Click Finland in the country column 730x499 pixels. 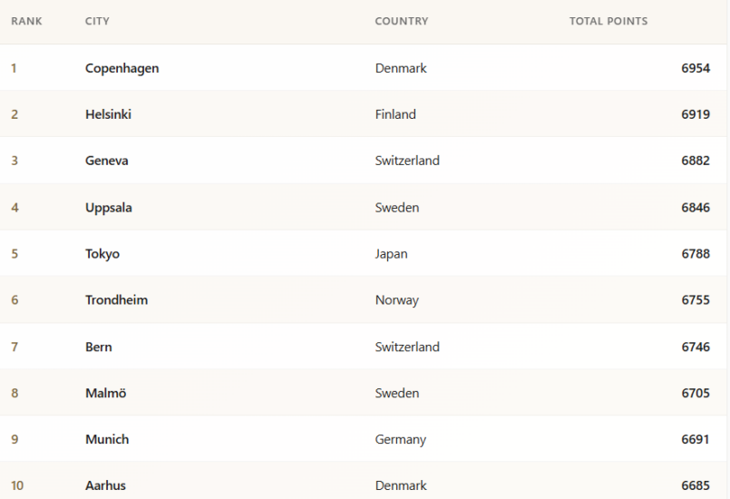tap(395, 114)
